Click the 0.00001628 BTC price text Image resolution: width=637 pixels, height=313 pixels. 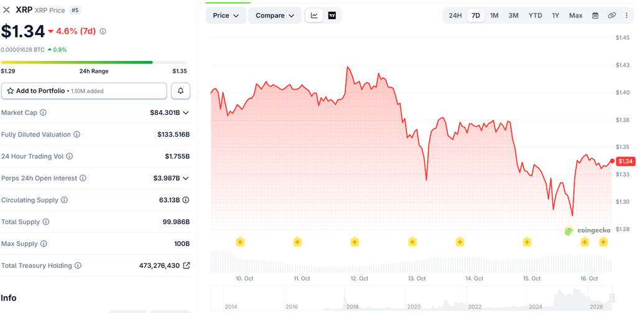click(22, 50)
